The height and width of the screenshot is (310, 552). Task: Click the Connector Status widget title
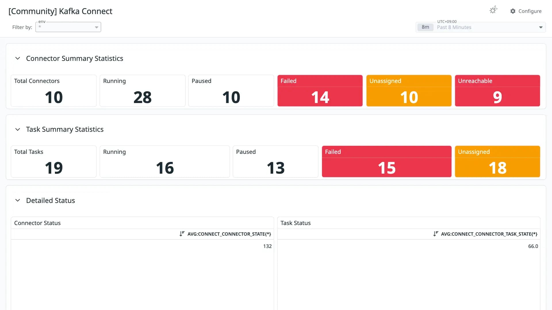tap(37, 223)
